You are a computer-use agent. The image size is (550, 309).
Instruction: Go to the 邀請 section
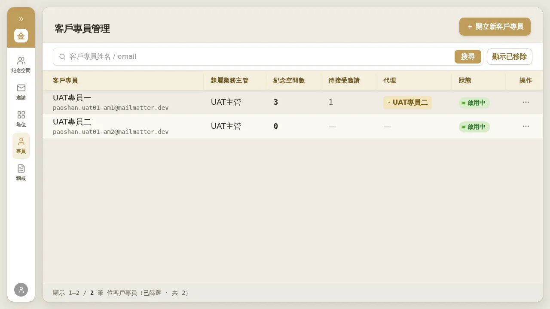[21, 92]
